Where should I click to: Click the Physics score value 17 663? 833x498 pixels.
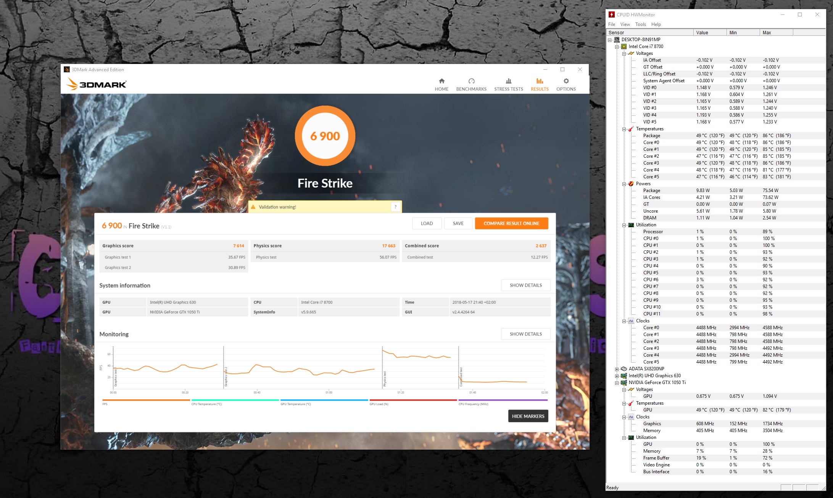click(388, 246)
